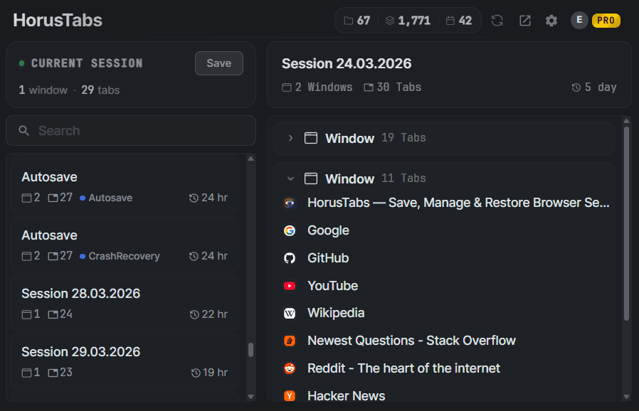Open HorusTabs in new window icon
639x411 pixels.
[x=525, y=21]
